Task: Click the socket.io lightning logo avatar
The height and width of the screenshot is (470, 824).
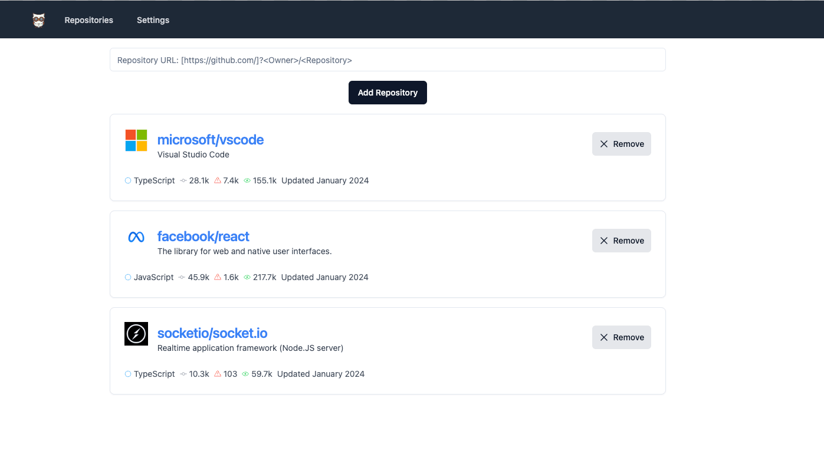Action: 136,334
